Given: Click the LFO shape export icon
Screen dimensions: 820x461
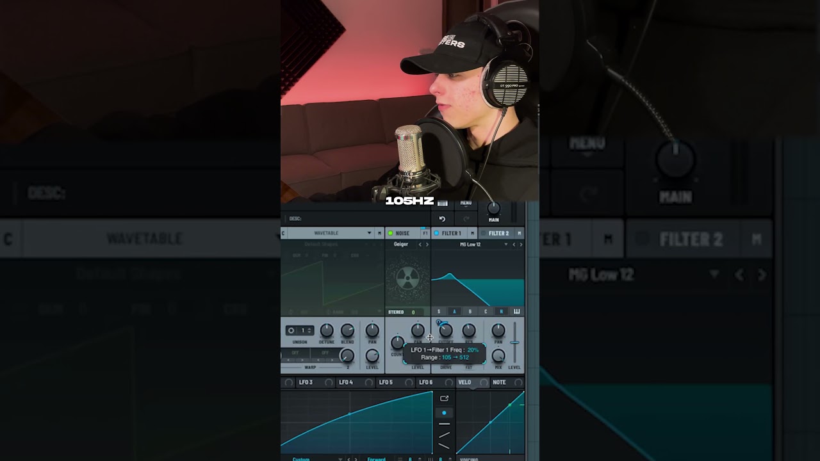Looking at the screenshot, I should click(444, 398).
